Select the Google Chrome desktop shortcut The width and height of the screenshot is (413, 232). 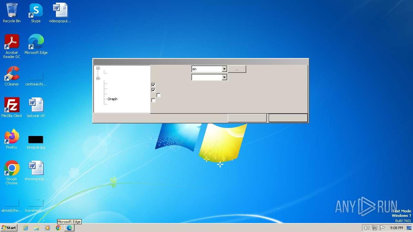point(12,173)
